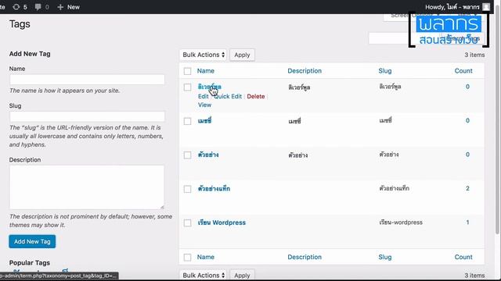Click the Name input field
The height and width of the screenshot is (281, 501).
coord(87,80)
